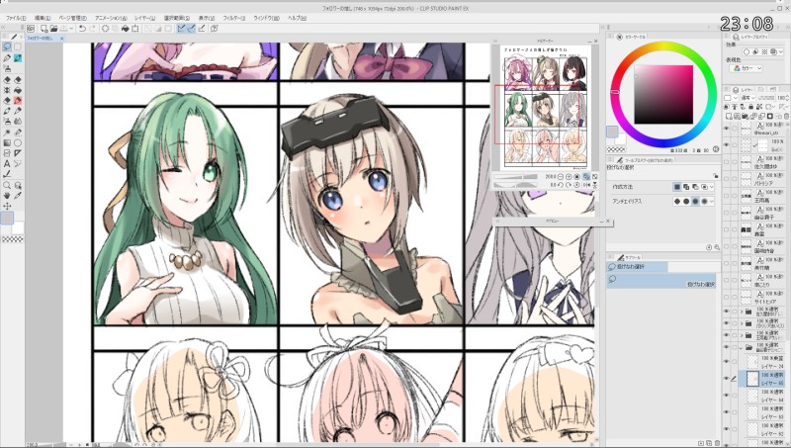The width and height of the screenshot is (791, 448).
Task: Select the magnifier Zoom tool
Action: [7, 185]
